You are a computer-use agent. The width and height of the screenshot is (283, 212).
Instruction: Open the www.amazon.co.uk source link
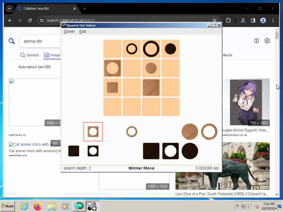click(235, 135)
